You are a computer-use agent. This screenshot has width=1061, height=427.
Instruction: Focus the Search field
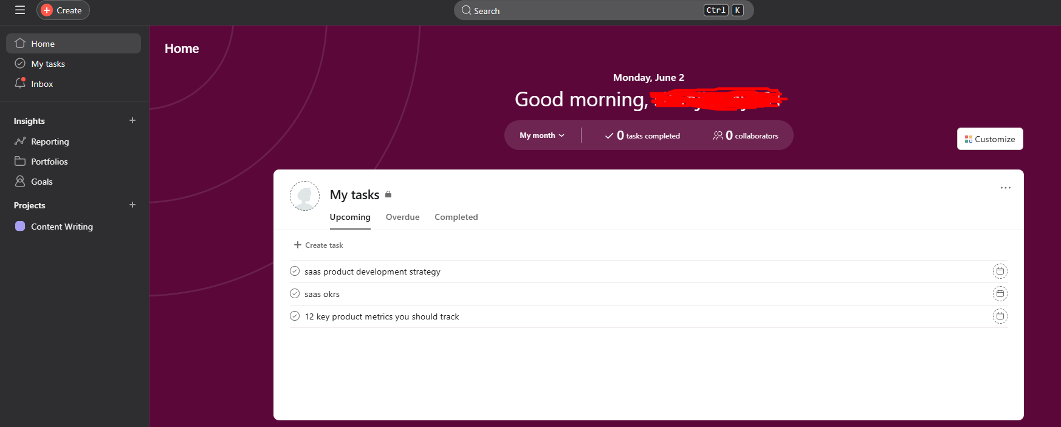point(603,10)
